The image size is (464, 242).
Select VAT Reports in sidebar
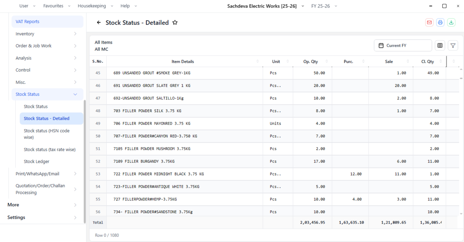click(47, 22)
